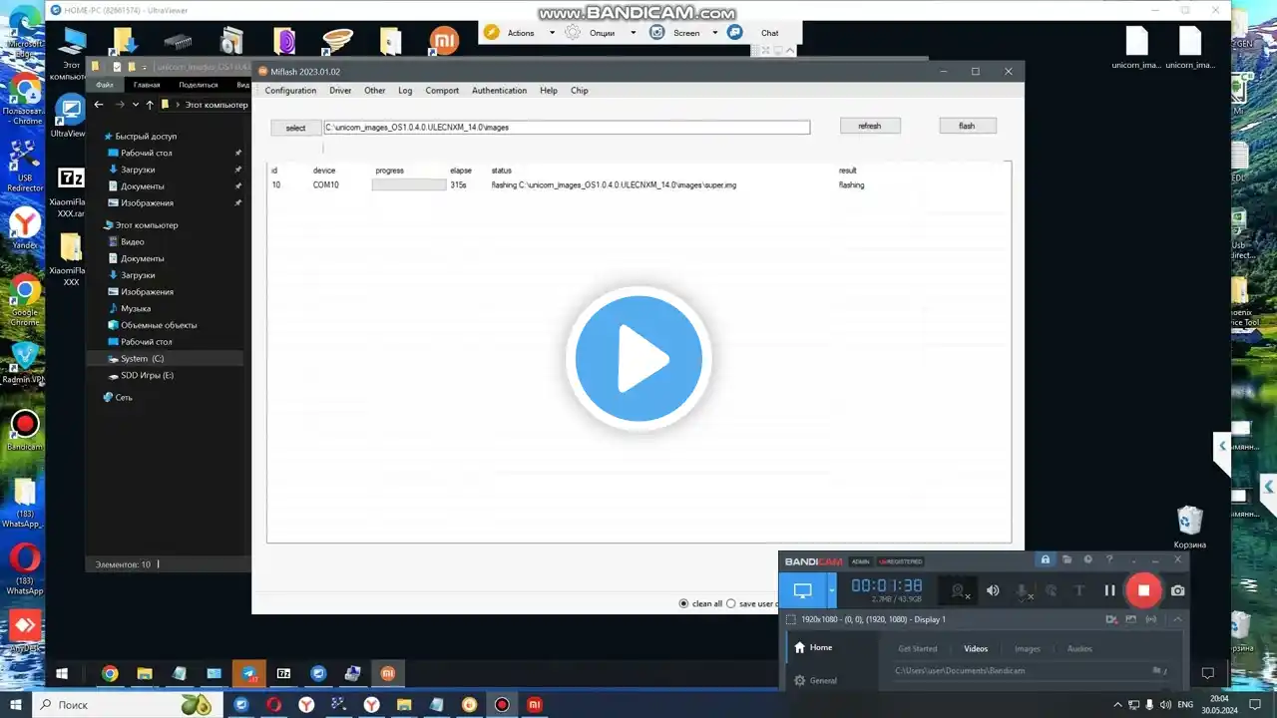Open Корзина recycle bin on desktop
Image resolution: width=1277 pixels, height=718 pixels.
tap(1189, 527)
